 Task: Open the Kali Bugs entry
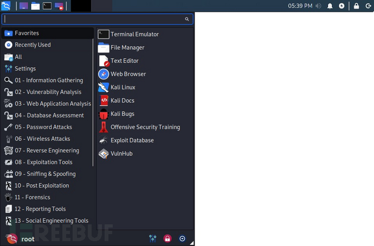coord(145,114)
